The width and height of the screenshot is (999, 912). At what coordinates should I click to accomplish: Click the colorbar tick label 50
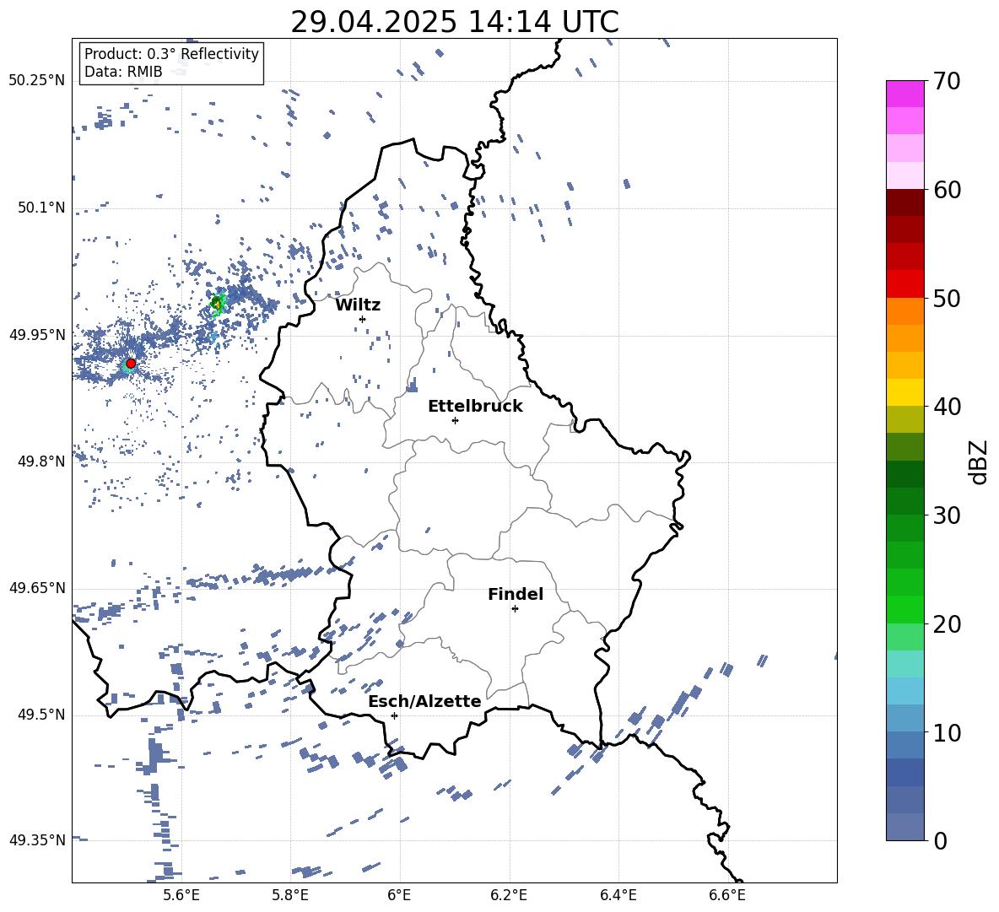point(947,298)
